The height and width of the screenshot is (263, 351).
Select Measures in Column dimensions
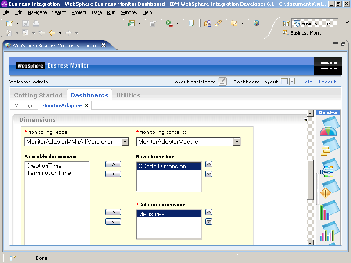(169, 214)
